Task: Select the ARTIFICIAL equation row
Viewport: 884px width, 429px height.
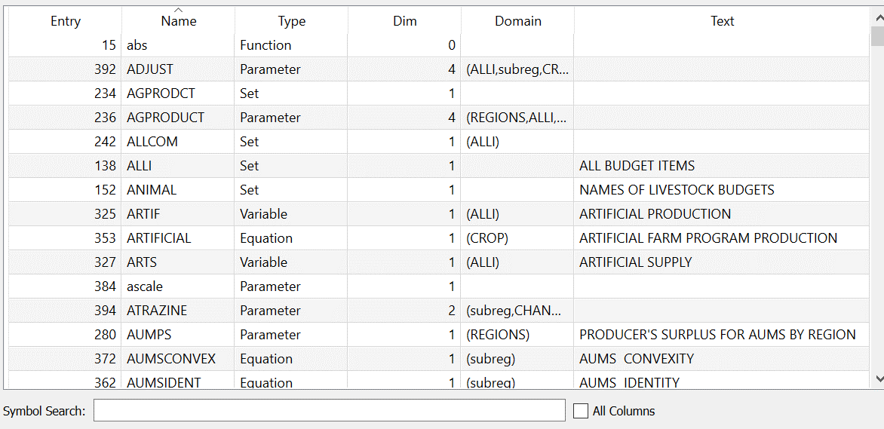Action: [158, 238]
